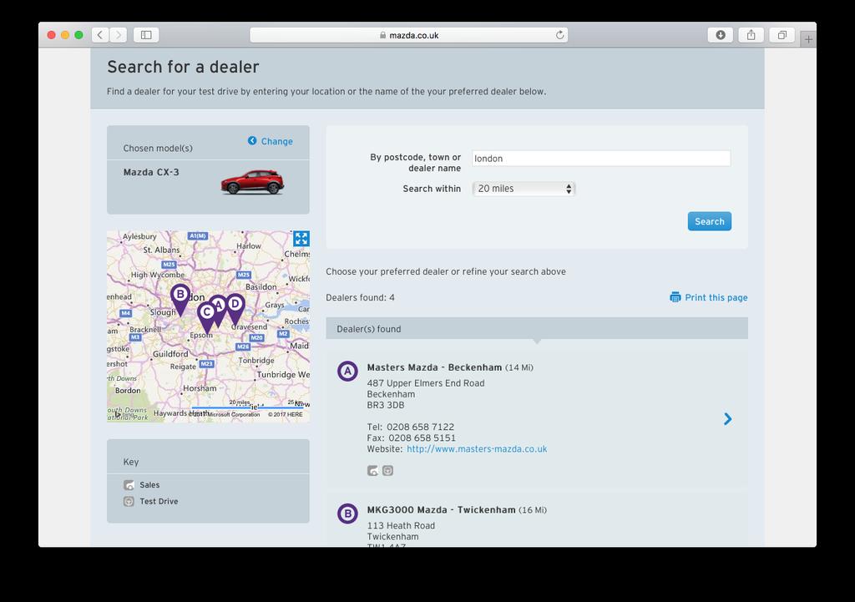Click the blue back-arrow icon beside Change
The height and width of the screenshot is (602, 855).
pos(252,140)
